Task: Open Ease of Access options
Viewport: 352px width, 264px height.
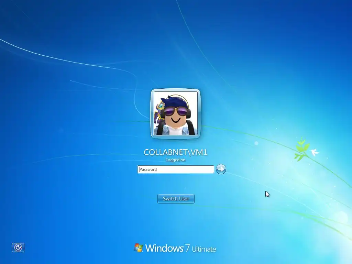Action: coord(18,247)
